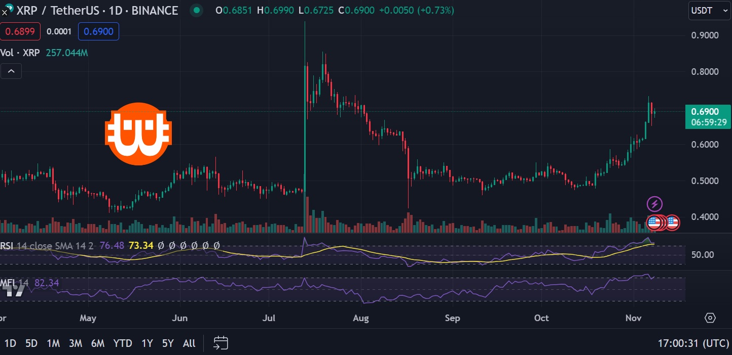Click the high price H0.6990 in the header
Viewport: 732px width, 355px height.
point(275,10)
